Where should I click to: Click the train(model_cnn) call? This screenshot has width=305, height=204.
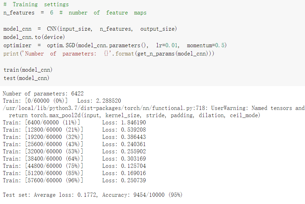pyautogui.click(x=28, y=70)
